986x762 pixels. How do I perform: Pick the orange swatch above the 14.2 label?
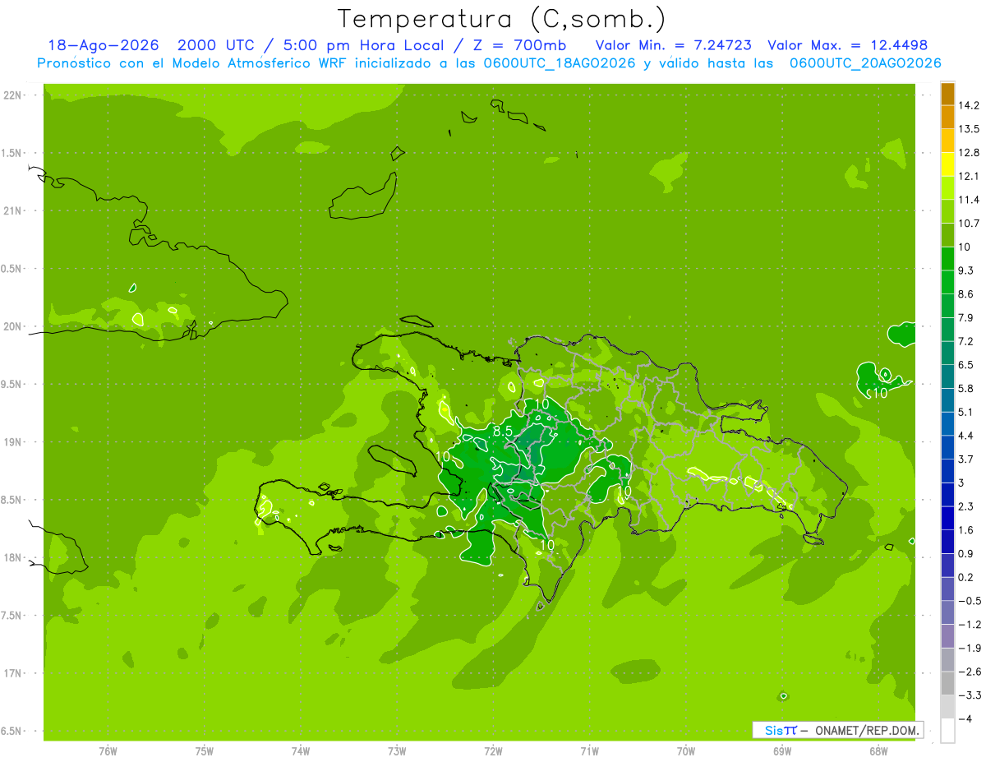point(947,95)
